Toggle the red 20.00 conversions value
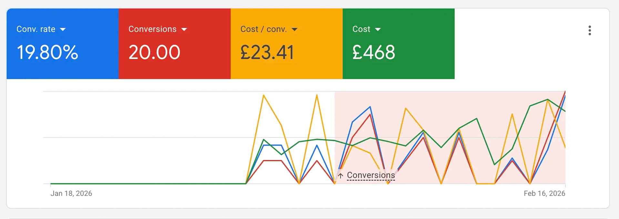 (154, 52)
